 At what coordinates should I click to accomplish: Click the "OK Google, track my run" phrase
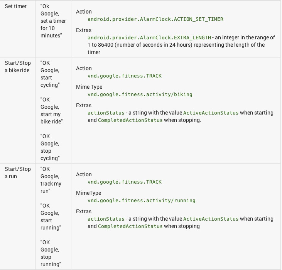click(x=51, y=180)
